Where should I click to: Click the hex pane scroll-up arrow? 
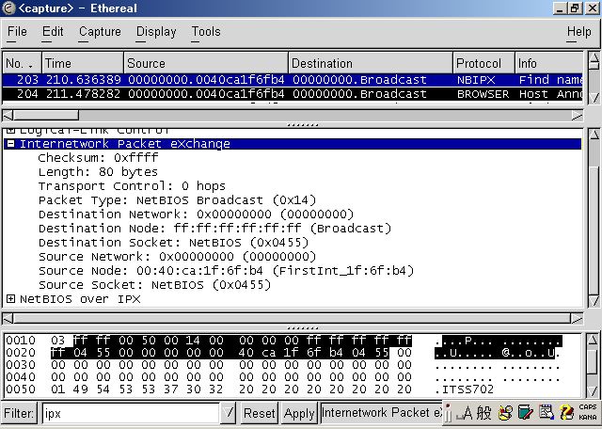(x=594, y=340)
